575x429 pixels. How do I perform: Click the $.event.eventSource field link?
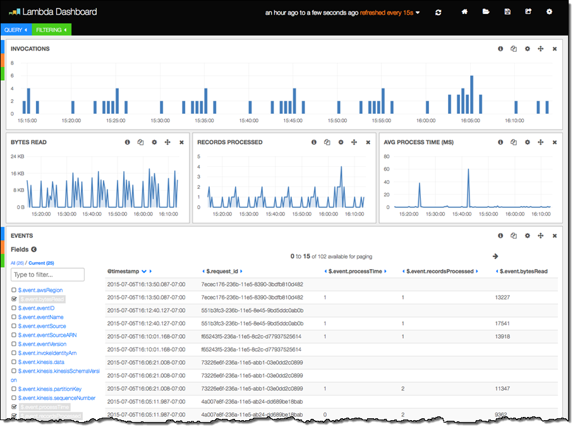click(42, 326)
